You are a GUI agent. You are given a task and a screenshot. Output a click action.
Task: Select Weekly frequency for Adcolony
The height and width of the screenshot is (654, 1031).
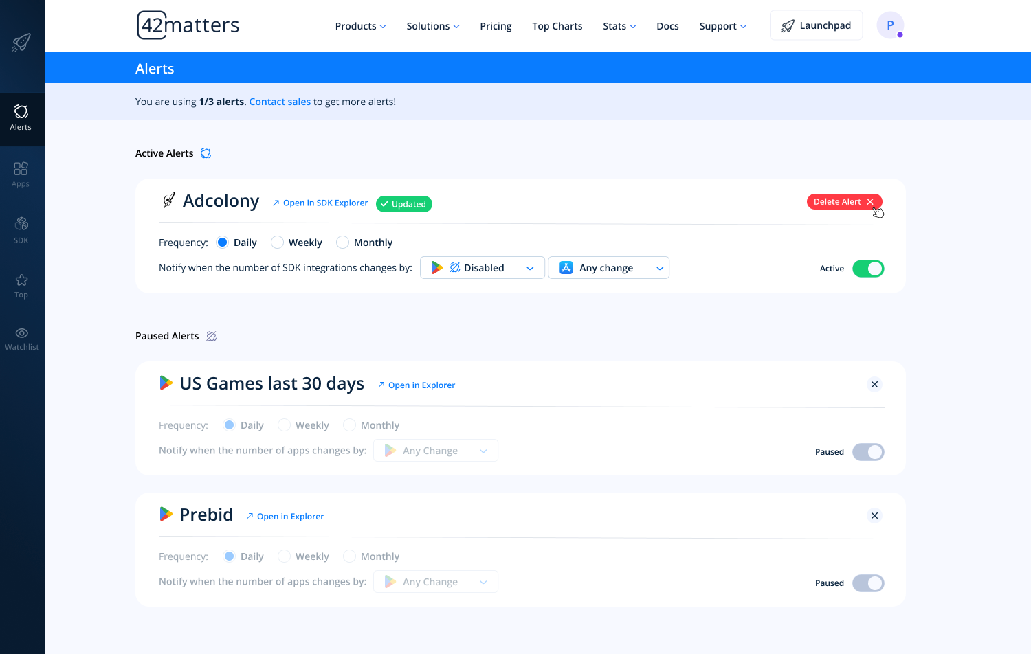pos(277,242)
